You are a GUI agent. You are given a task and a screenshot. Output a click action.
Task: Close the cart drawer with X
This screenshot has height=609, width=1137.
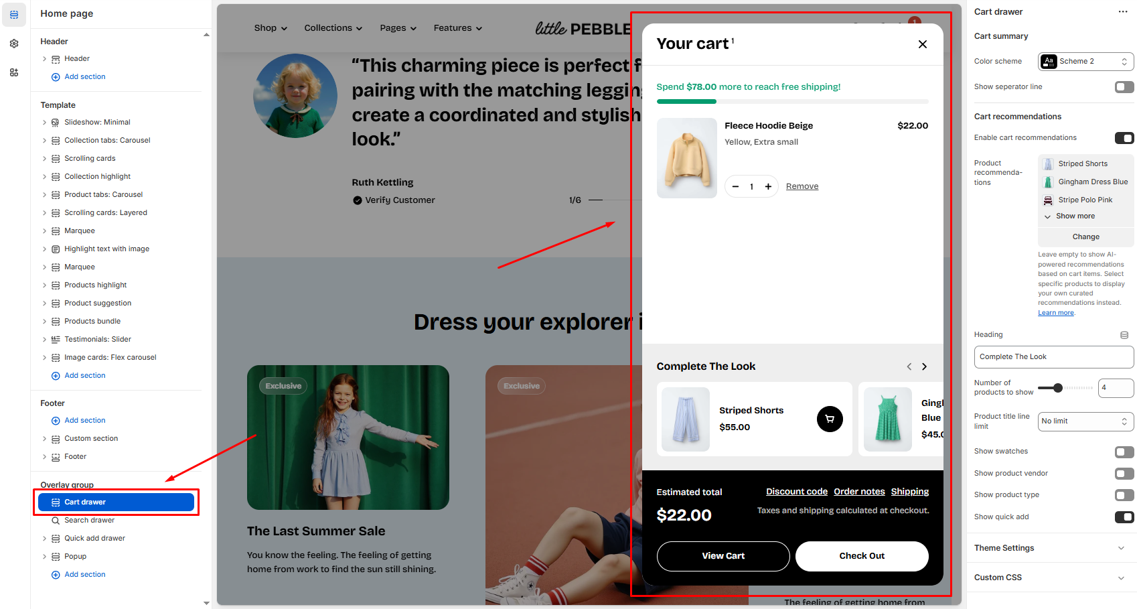[922, 44]
